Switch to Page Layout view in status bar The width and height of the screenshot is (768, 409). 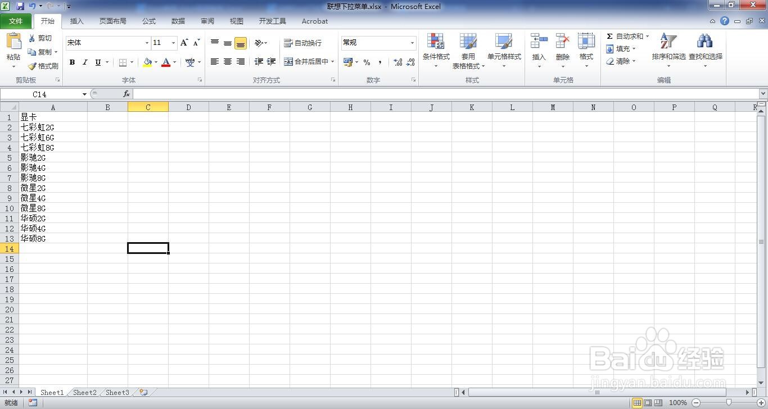[x=648, y=403]
